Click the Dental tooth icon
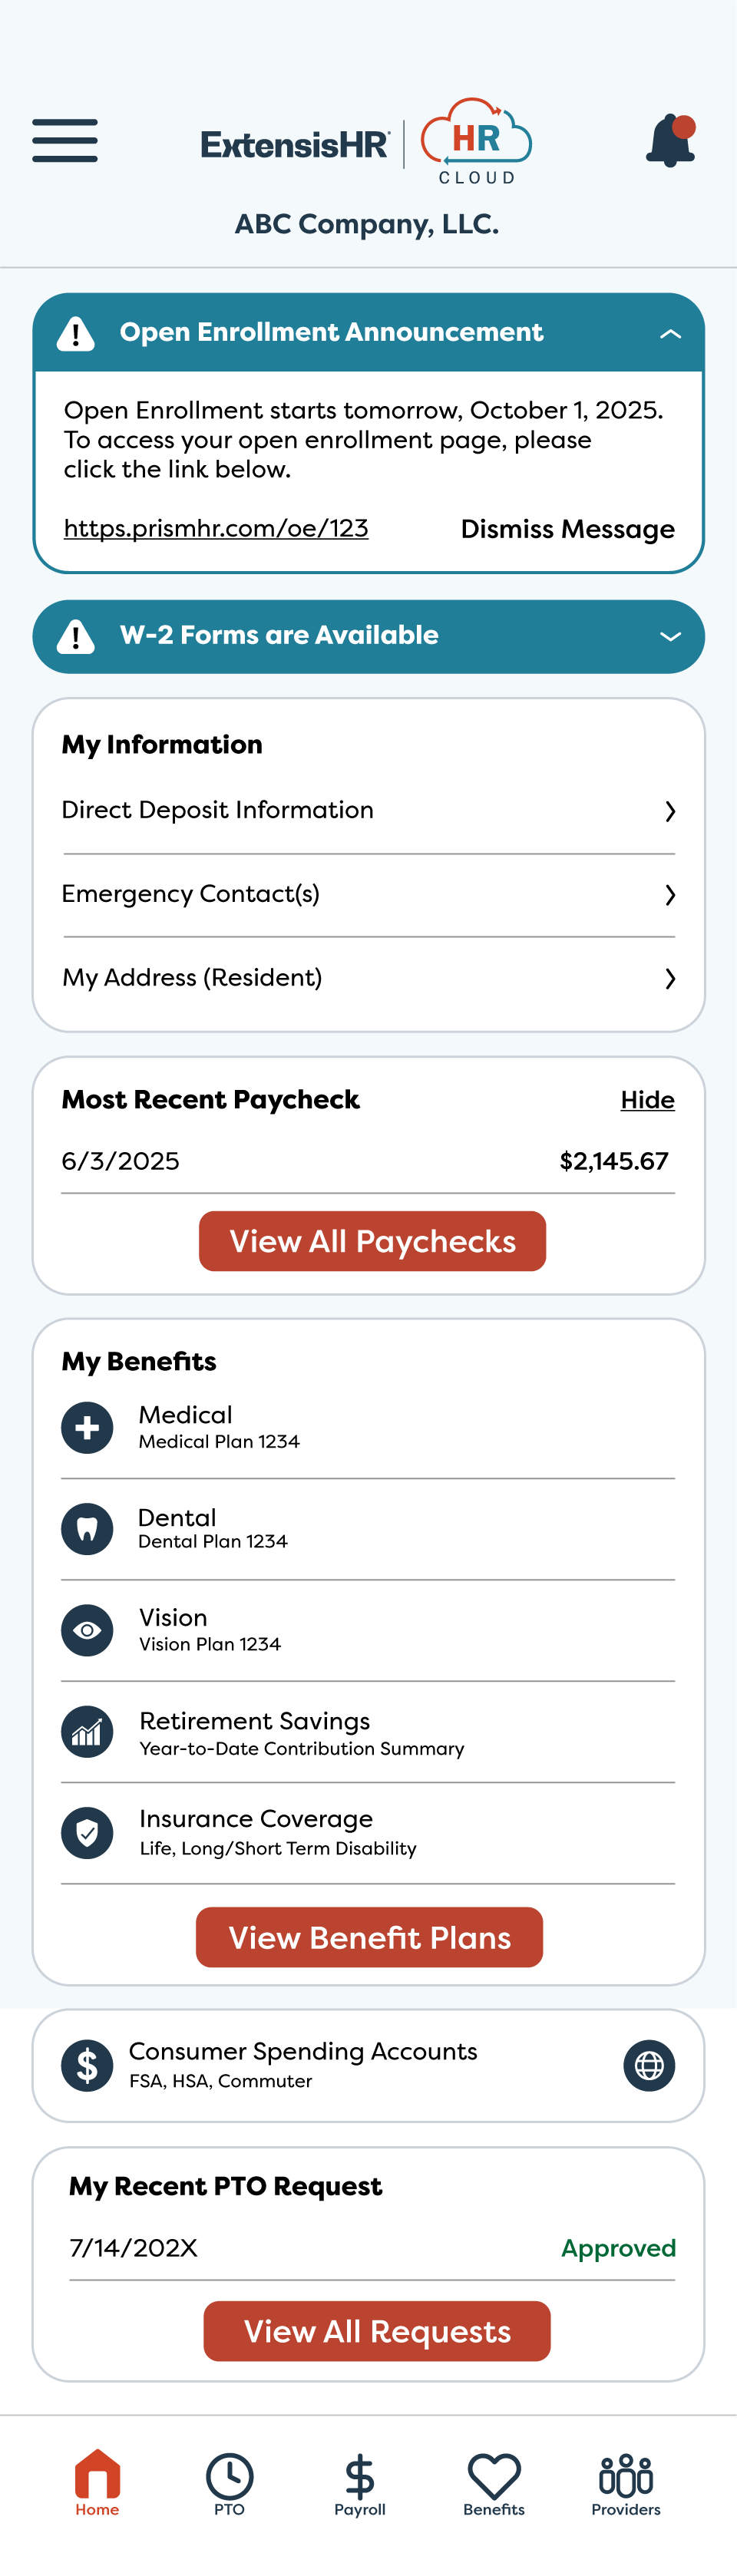This screenshot has width=737, height=2576. [87, 1529]
